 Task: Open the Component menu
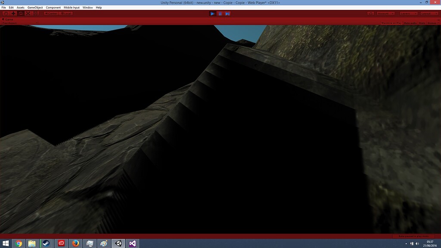(x=53, y=7)
